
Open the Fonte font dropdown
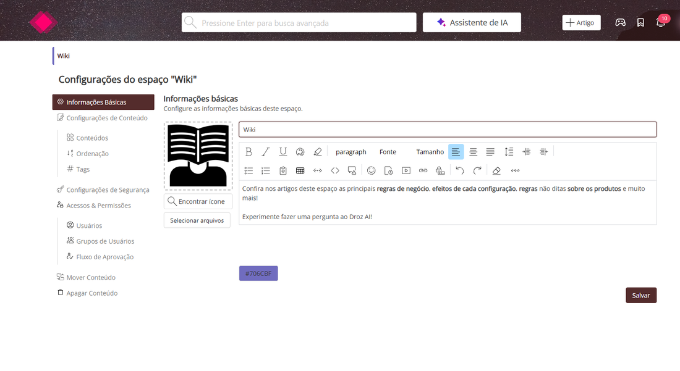(x=388, y=152)
